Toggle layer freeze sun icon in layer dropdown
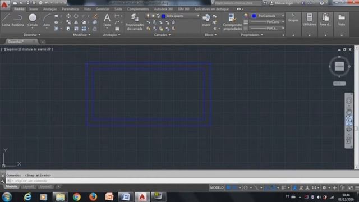Screen dimensions: 359x202 coord(153,16)
